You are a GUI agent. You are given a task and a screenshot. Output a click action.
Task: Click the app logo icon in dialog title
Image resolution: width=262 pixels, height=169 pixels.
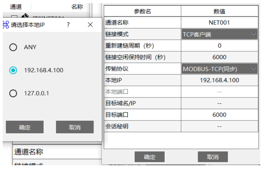click(x=6, y=25)
